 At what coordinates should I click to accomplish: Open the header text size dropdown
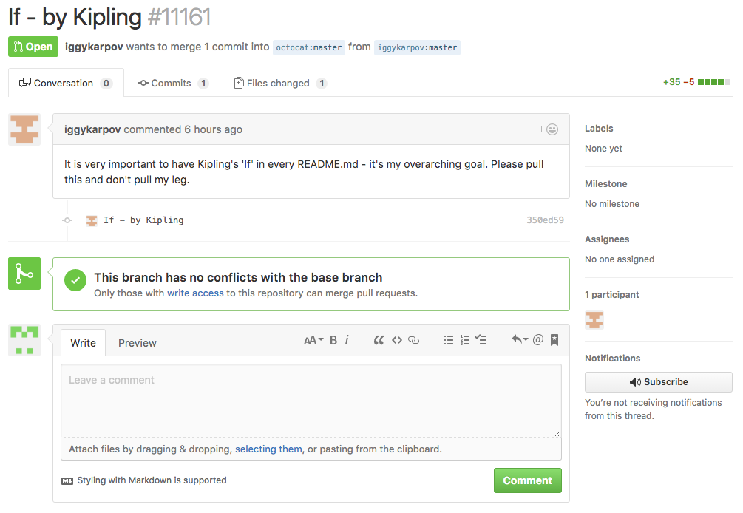pos(313,340)
